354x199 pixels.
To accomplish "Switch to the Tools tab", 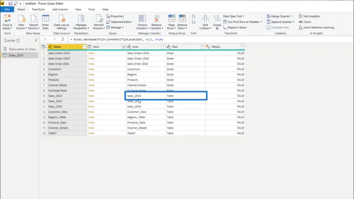I will pos(92,9).
